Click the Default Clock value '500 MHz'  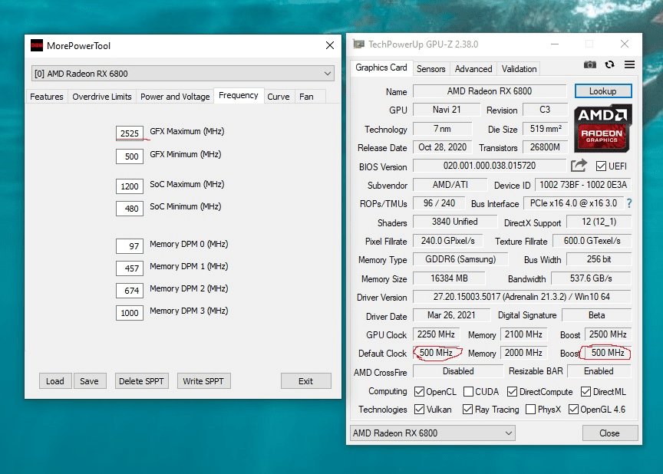click(436, 353)
